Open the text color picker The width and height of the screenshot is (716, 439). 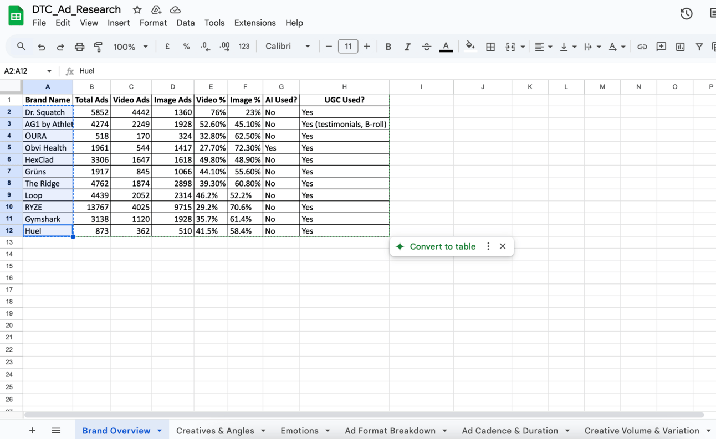tap(446, 47)
